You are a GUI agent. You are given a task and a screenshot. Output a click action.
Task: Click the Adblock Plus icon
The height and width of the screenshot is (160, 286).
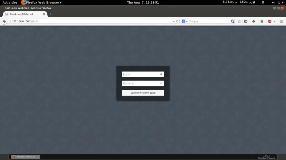coord(270,21)
